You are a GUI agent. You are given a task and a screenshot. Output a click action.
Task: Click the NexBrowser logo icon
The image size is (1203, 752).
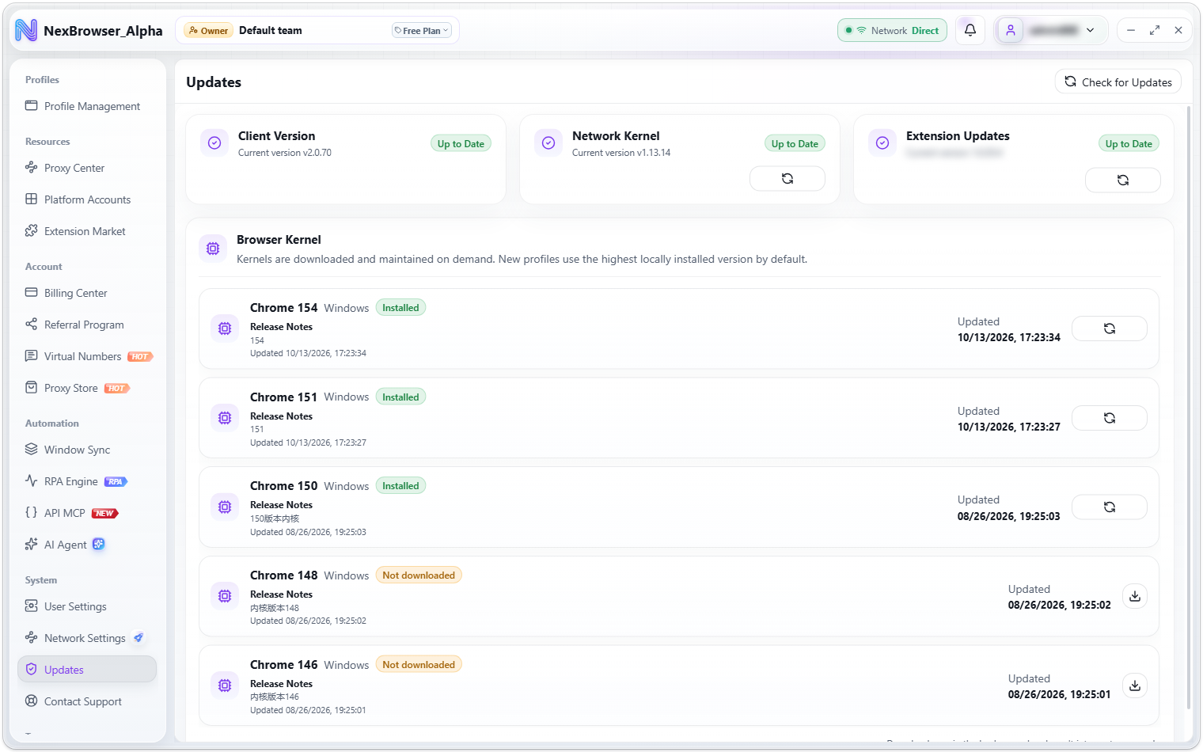pos(26,30)
